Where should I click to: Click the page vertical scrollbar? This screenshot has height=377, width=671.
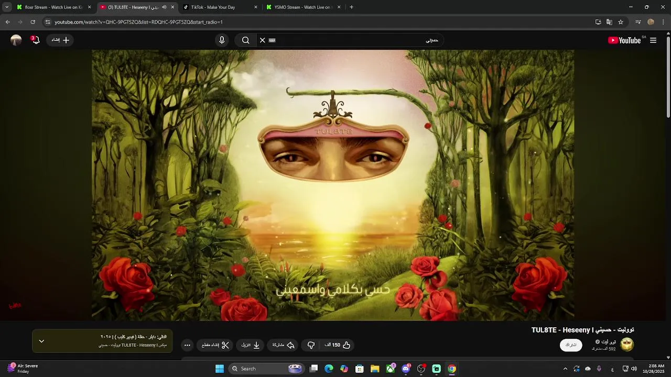point(668,77)
